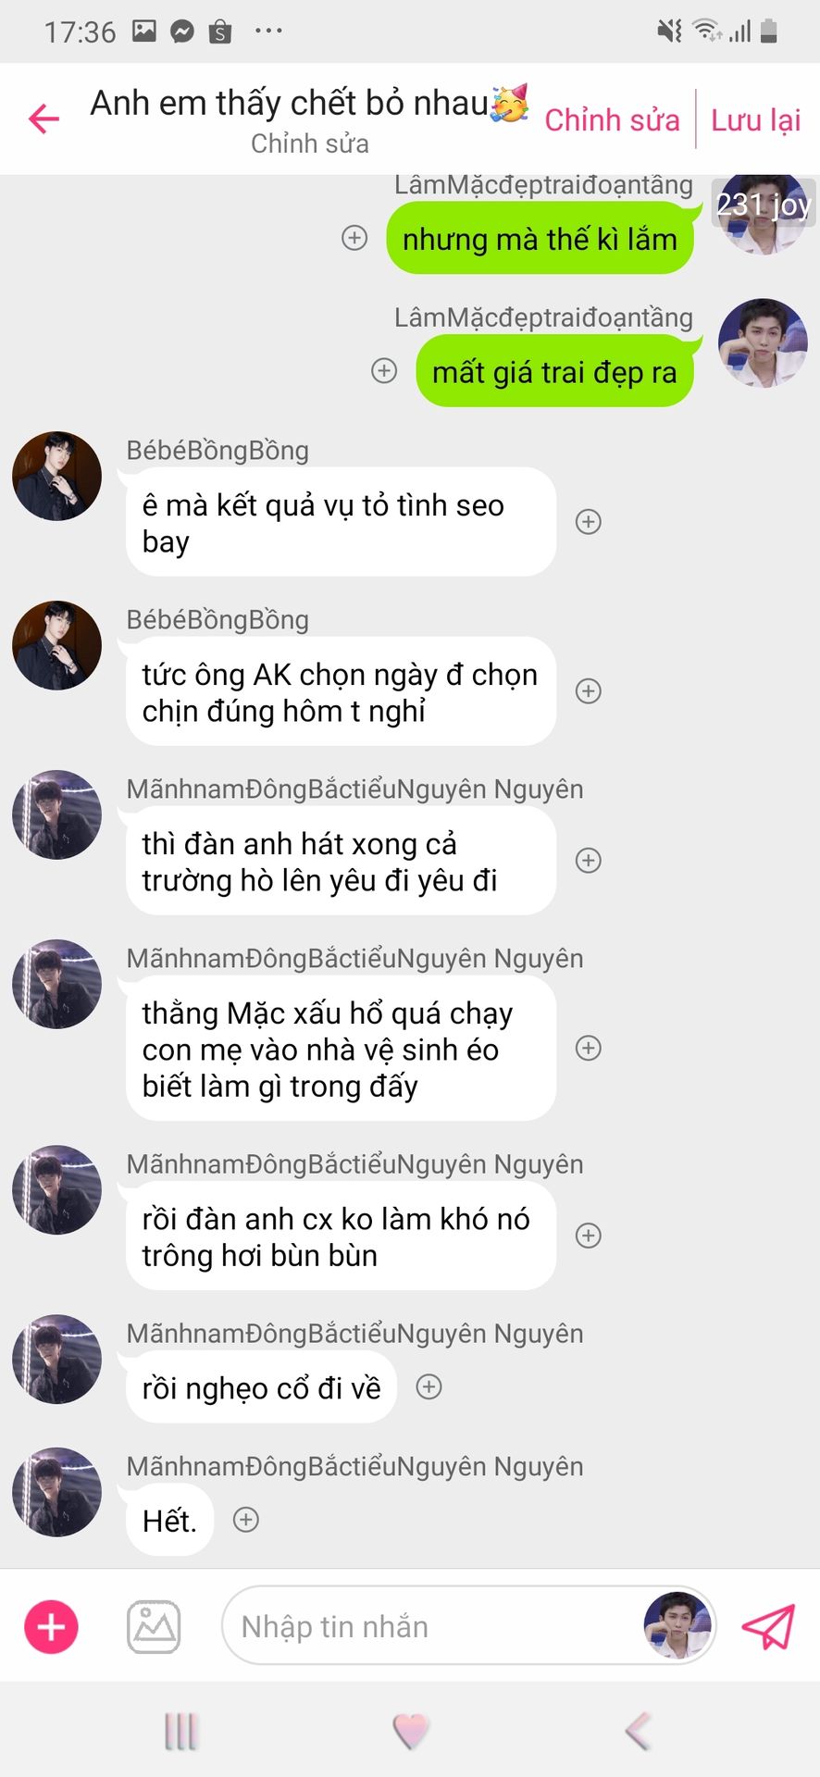The width and height of the screenshot is (820, 1777).
Task: Tap plus icon beside 'mất giá trai đẹp ra'
Action: (384, 371)
